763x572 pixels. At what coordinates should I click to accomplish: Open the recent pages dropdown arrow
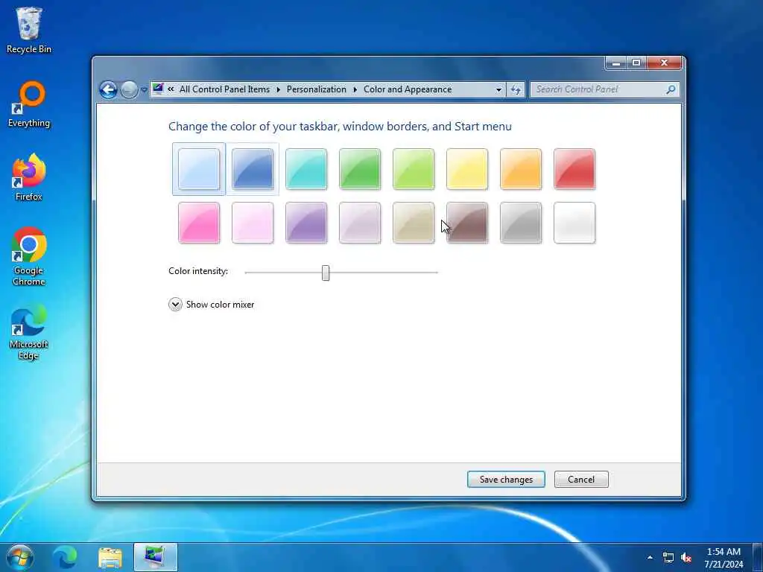pyautogui.click(x=144, y=90)
